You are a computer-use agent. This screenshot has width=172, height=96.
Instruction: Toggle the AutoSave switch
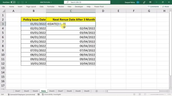click(13, 2)
